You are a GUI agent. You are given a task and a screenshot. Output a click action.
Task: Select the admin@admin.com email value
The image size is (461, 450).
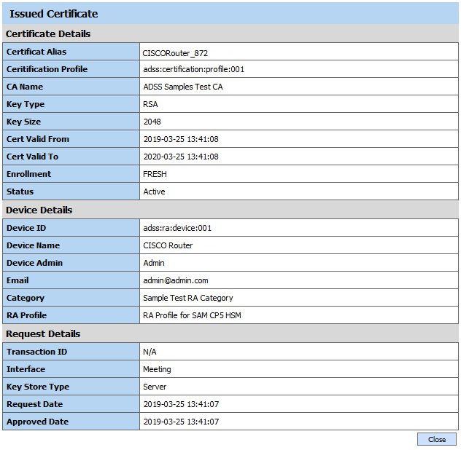[175, 281]
